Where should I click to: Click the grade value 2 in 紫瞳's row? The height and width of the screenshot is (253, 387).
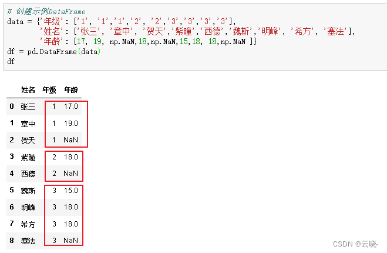pyautogui.click(x=54, y=157)
